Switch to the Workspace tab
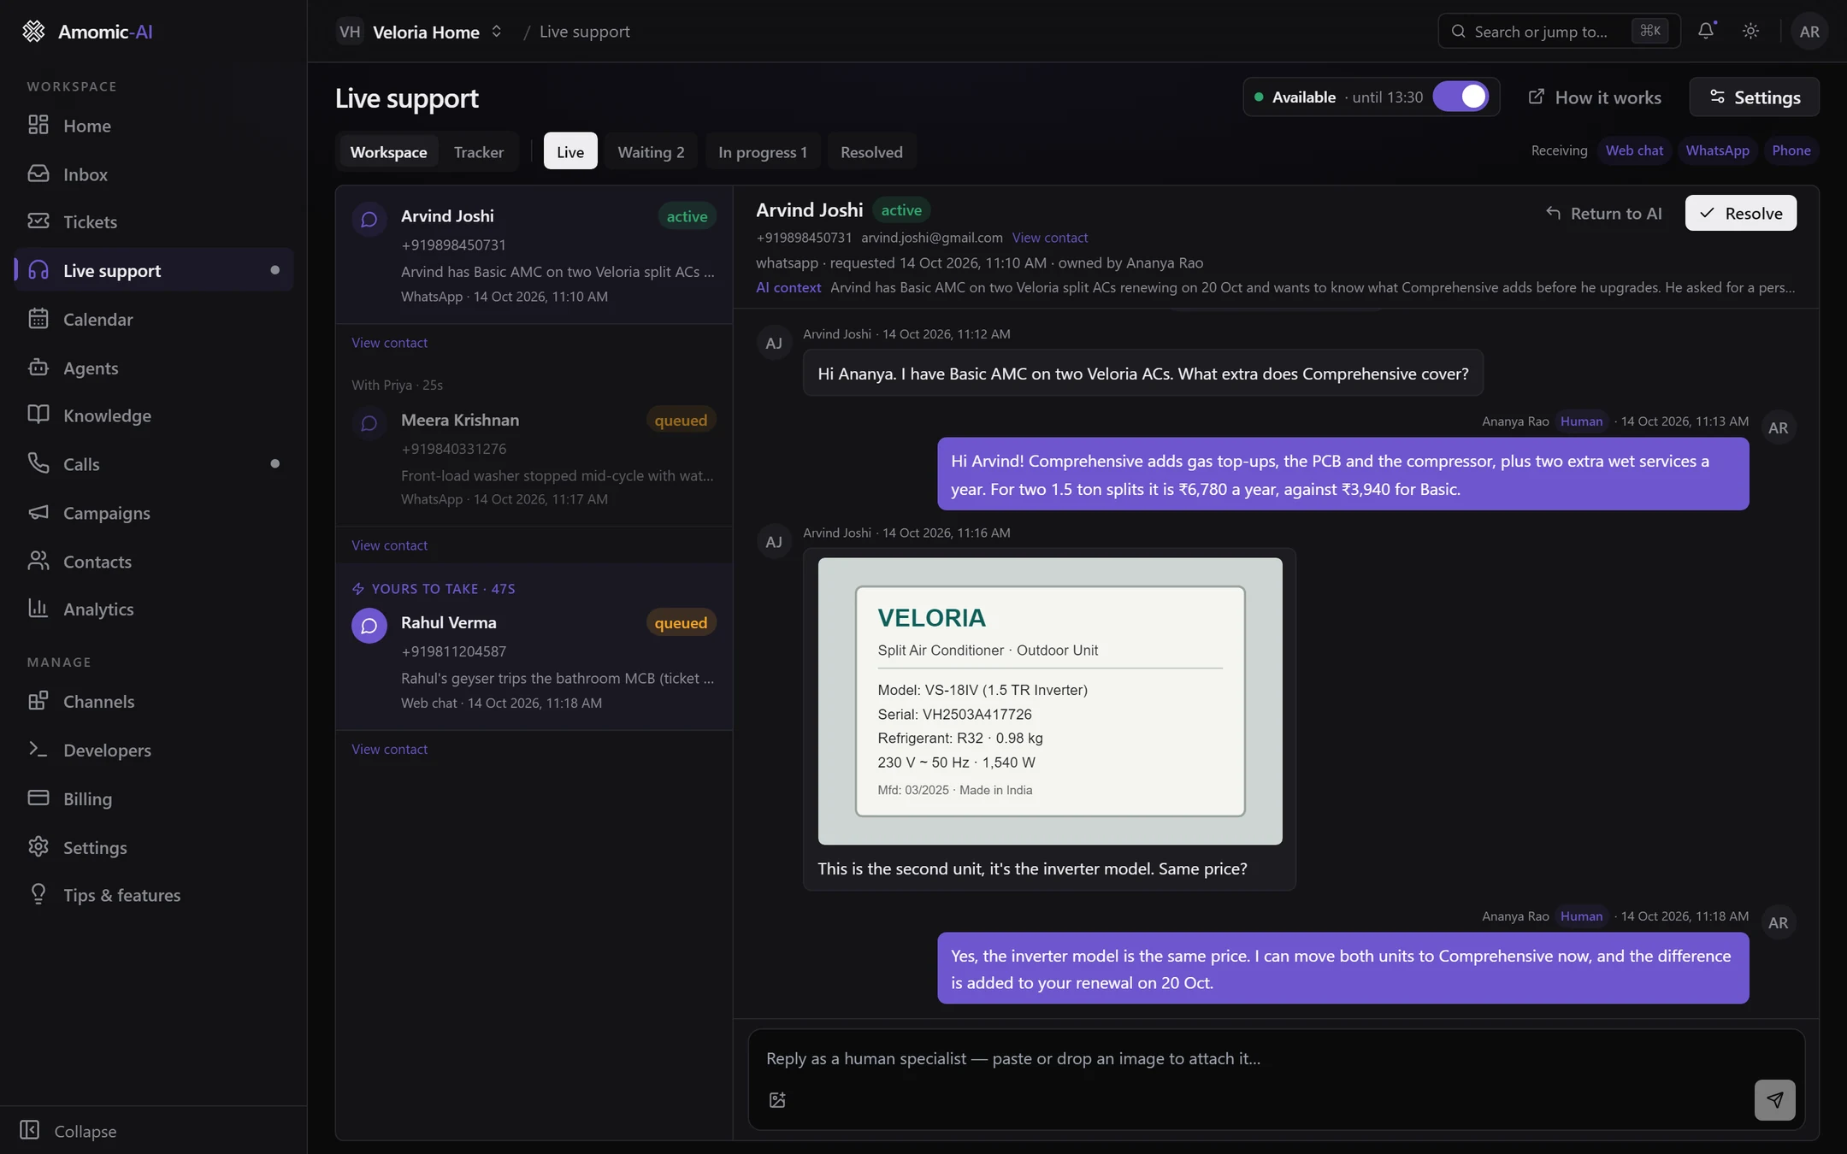Screen dimensions: 1847x1154 388,152
